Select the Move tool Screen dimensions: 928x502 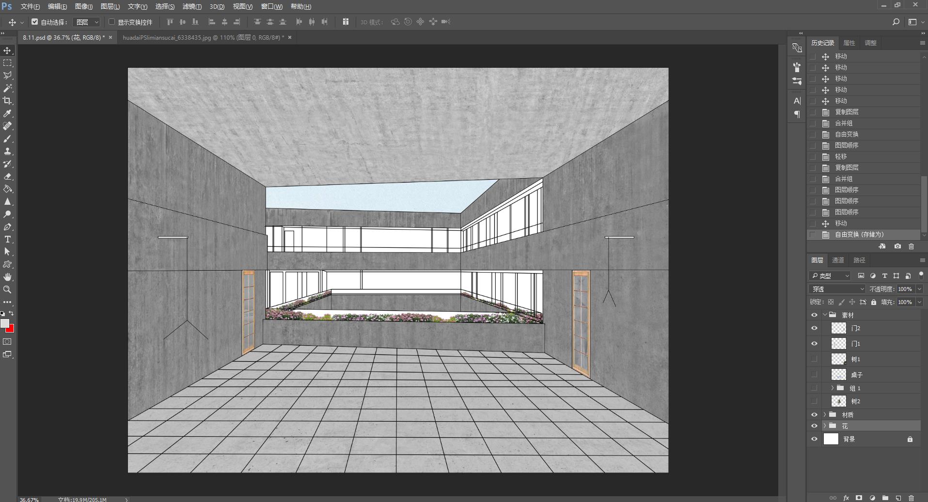pos(7,50)
